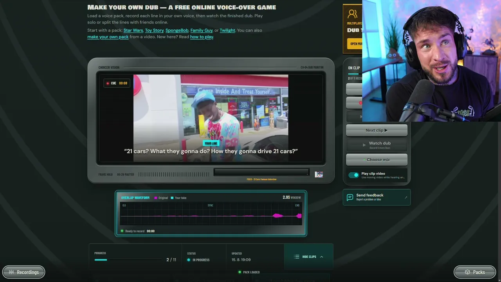Click the play triangle icon beside Watch dub
This screenshot has height=282, width=501.
pos(364,145)
